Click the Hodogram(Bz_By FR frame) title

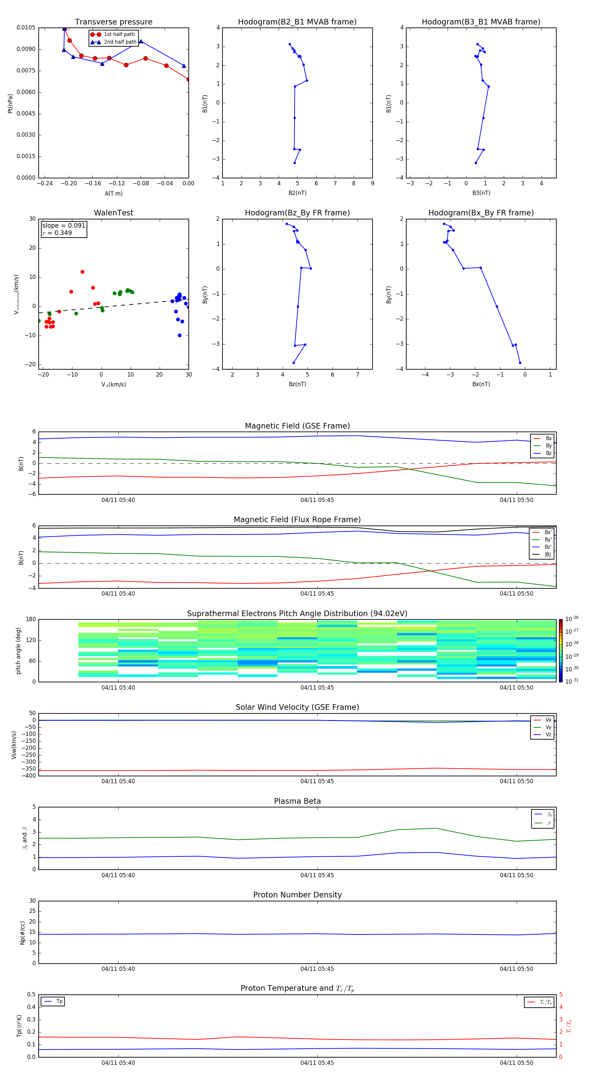click(297, 213)
